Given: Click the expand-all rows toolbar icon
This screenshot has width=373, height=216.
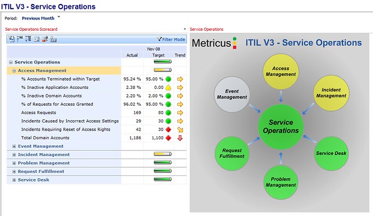Looking at the screenshot, I should (x=28, y=39).
